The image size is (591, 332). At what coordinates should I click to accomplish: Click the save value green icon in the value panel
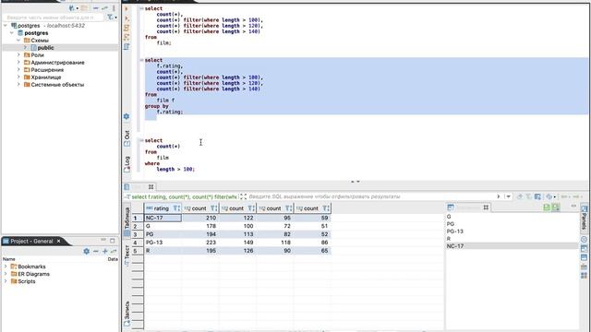(x=547, y=207)
